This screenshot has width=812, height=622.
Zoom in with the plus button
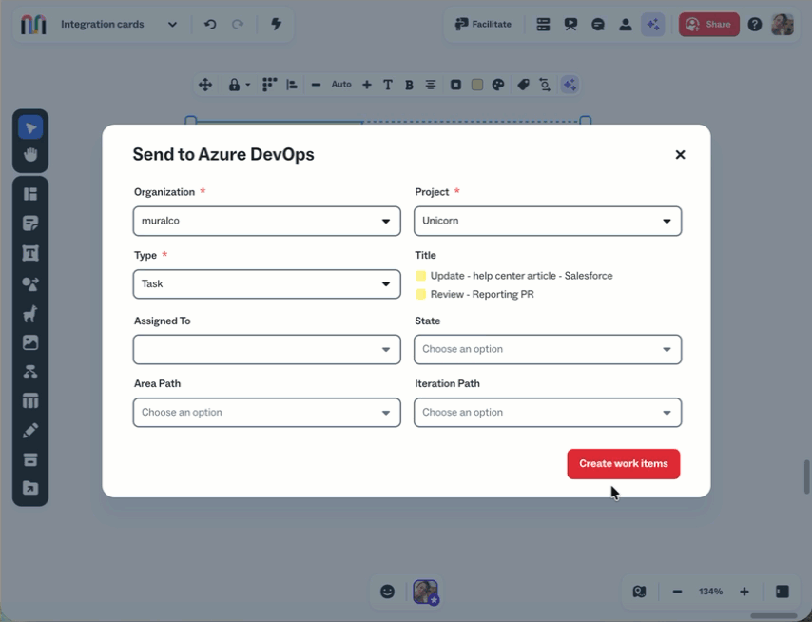tap(744, 592)
